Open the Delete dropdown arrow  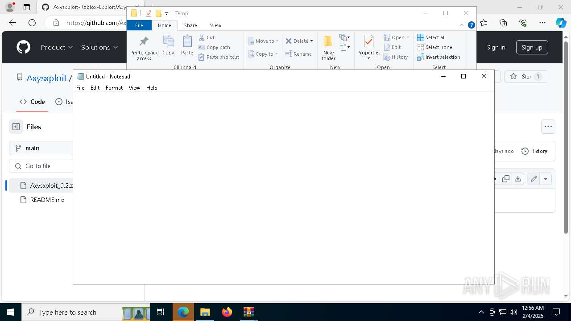(311, 41)
